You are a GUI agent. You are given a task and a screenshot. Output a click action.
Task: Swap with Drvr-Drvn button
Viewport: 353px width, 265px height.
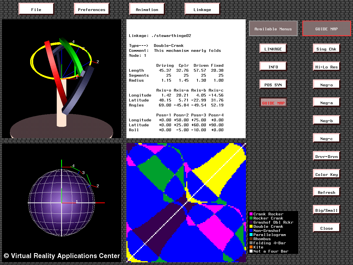[326, 156]
